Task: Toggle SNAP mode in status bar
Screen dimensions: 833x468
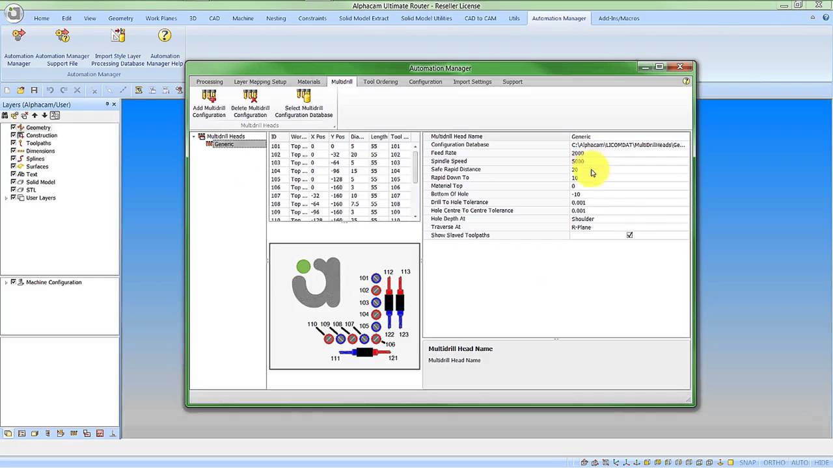Action: click(748, 463)
